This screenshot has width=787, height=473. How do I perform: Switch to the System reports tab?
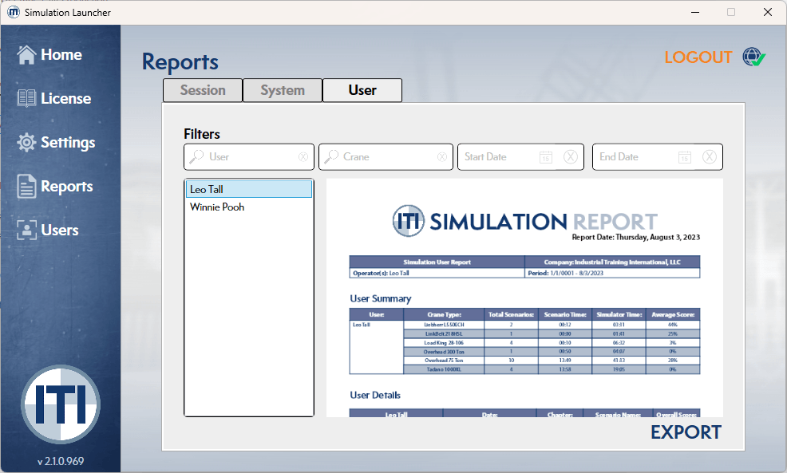[282, 90]
